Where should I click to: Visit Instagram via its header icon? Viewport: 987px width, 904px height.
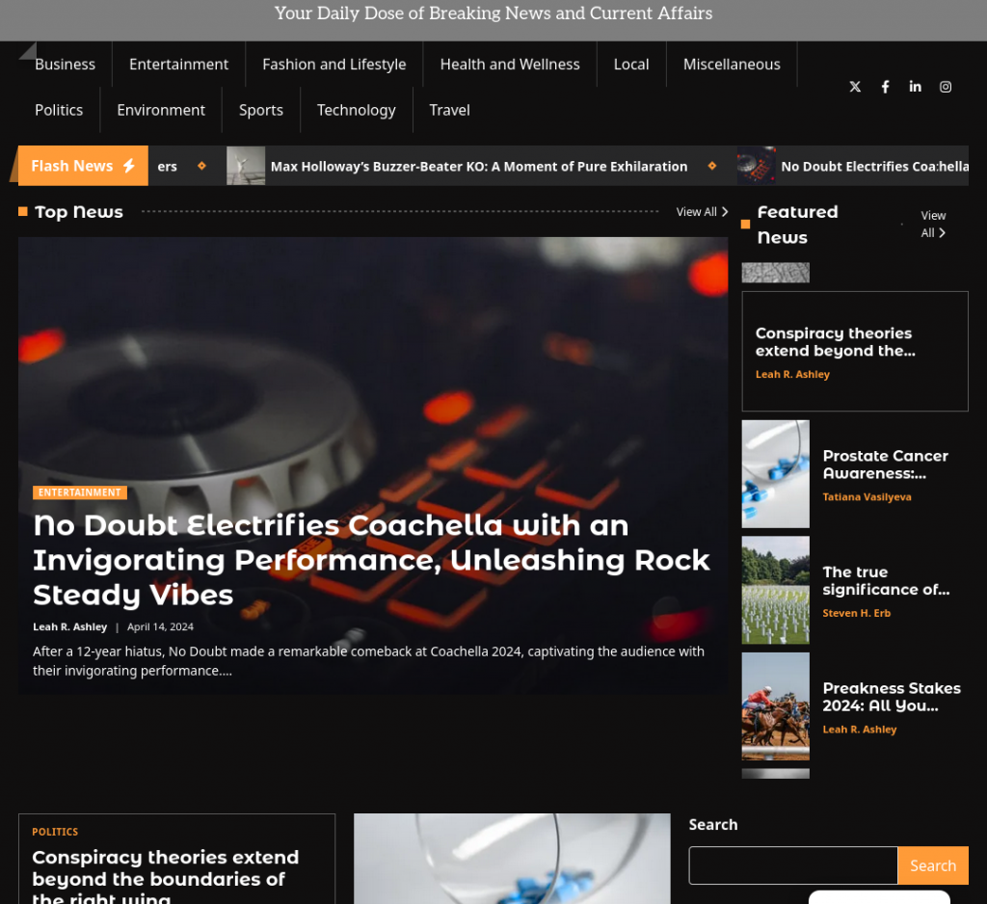pyautogui.click(x=946, y=87)
